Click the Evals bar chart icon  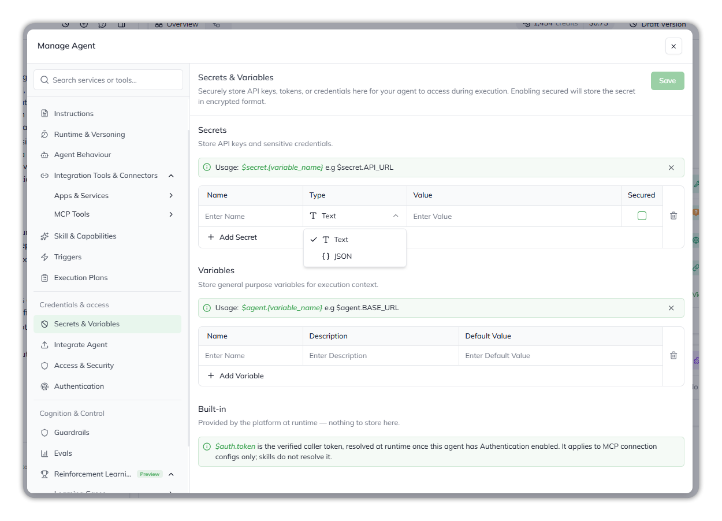point(44,453)
